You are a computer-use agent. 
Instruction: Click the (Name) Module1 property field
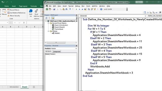[x=61, y=54]
